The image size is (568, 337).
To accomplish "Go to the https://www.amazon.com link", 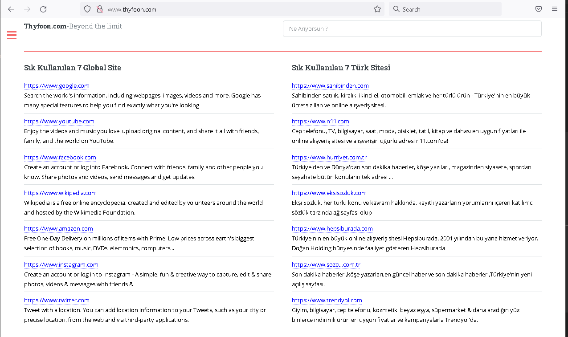I will 58,228.
